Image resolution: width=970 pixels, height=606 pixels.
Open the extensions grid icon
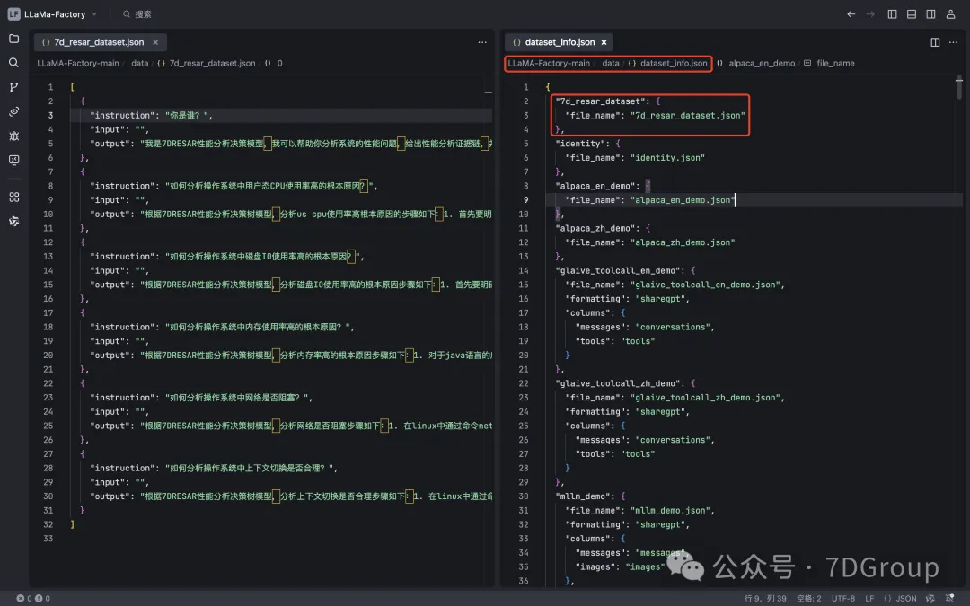click(13, 197)
